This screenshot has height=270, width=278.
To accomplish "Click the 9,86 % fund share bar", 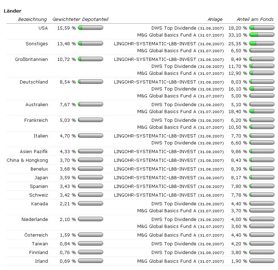I will [x=262, y=151].
